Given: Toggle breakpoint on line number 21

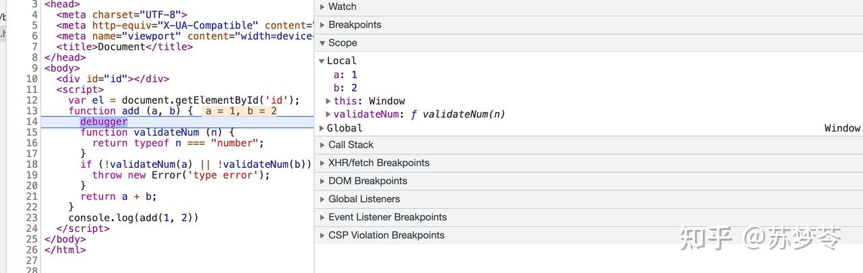Looking at the screenshot, I should click(x=32, y=197).
